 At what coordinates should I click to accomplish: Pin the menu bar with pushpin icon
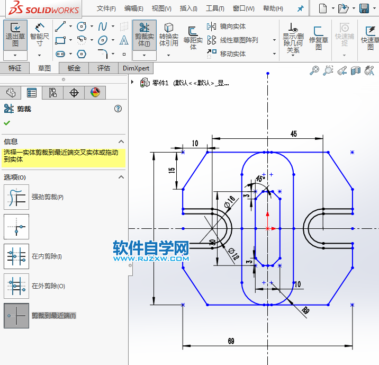coord(301,8)
